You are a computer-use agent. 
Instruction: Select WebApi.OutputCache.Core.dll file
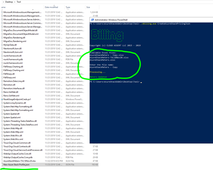click(x=17, y=154)
